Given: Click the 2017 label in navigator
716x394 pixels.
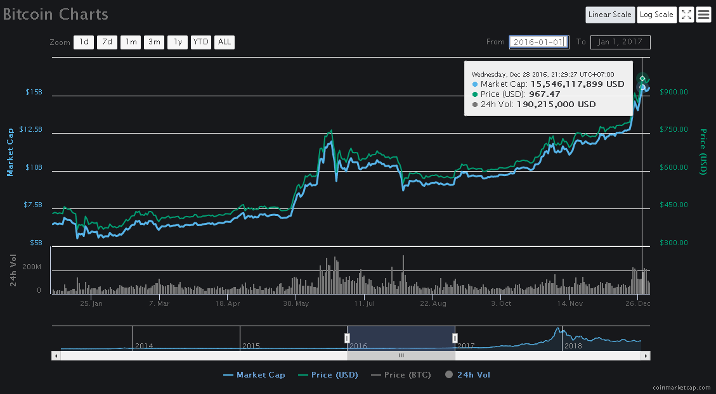Looking at the screenshot, I should (466, 346).
